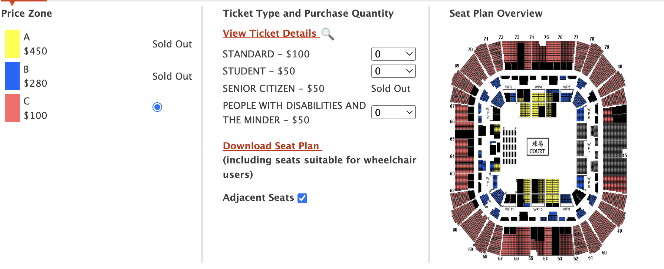
Task: Open the STUDENT $50 quantity dropdown
Action: [393, 71]
